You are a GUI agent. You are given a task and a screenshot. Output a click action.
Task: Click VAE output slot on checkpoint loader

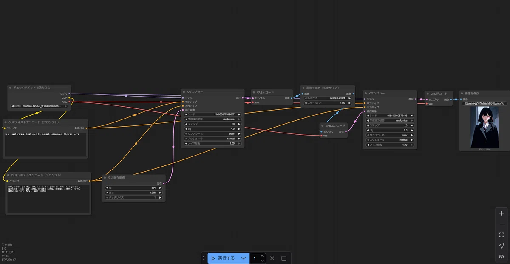pos(69,102)
